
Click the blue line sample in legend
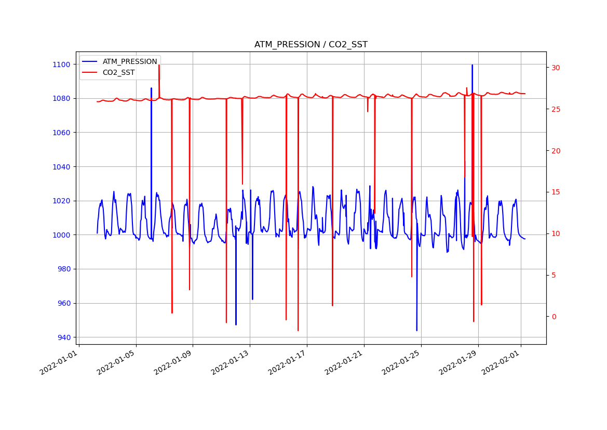click(90, 61)
